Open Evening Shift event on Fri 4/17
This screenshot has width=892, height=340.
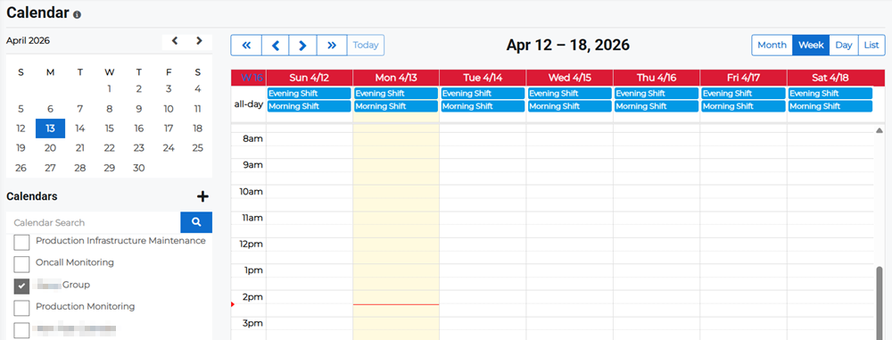[743, 94]
